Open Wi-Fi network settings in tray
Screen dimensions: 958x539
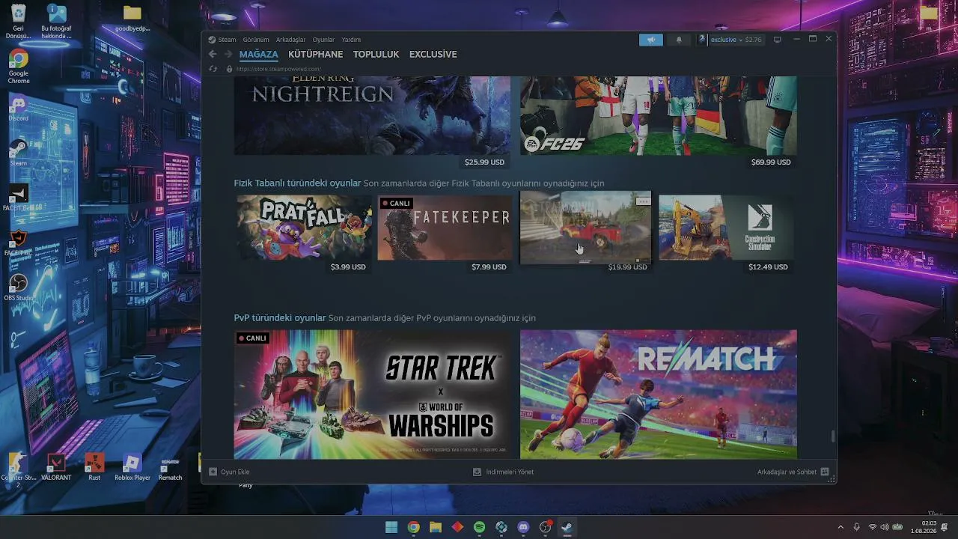872,527
